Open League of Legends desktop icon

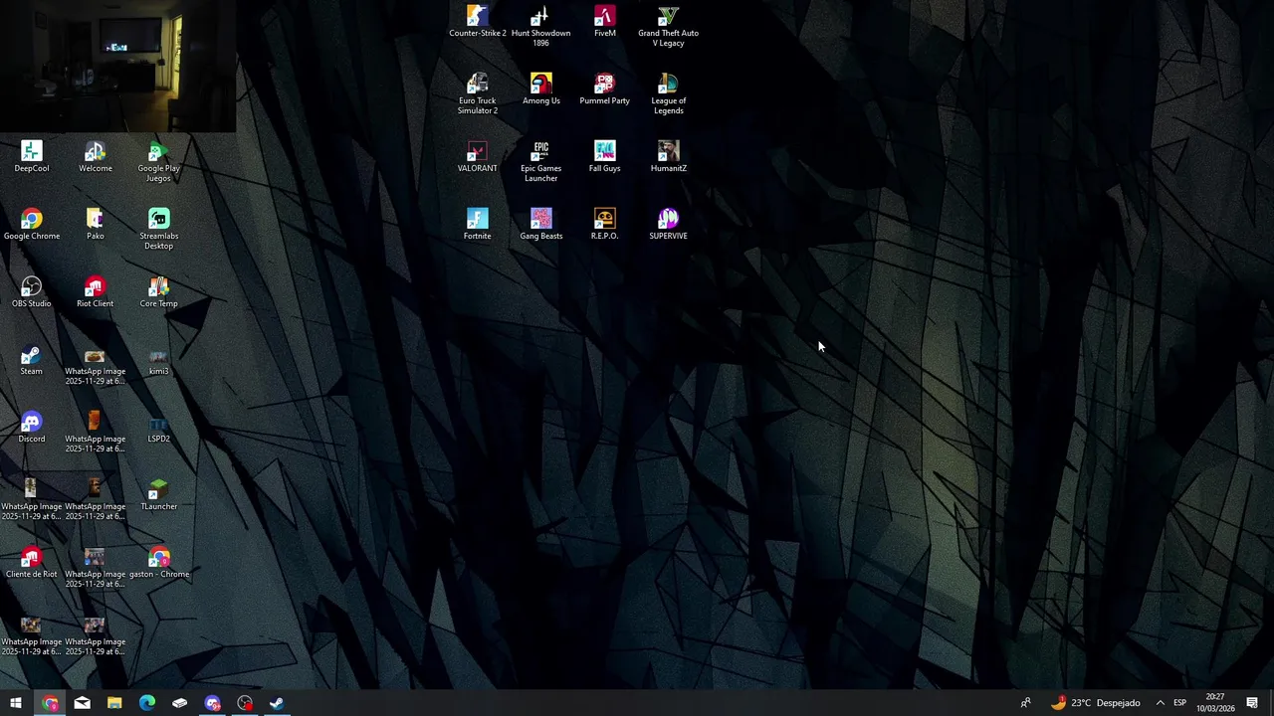(668, 93)
